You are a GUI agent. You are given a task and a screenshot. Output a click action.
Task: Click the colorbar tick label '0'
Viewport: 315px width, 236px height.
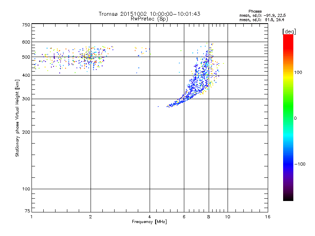(x=295, y=118)
